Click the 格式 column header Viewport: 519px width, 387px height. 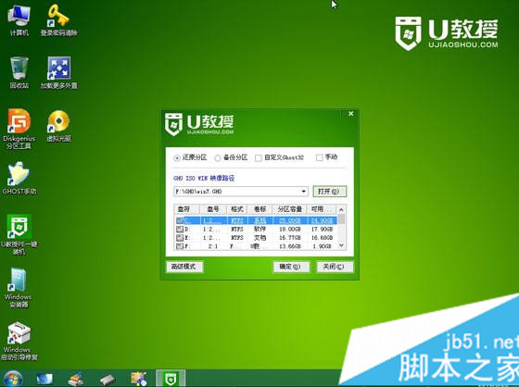tap(237, 209)
